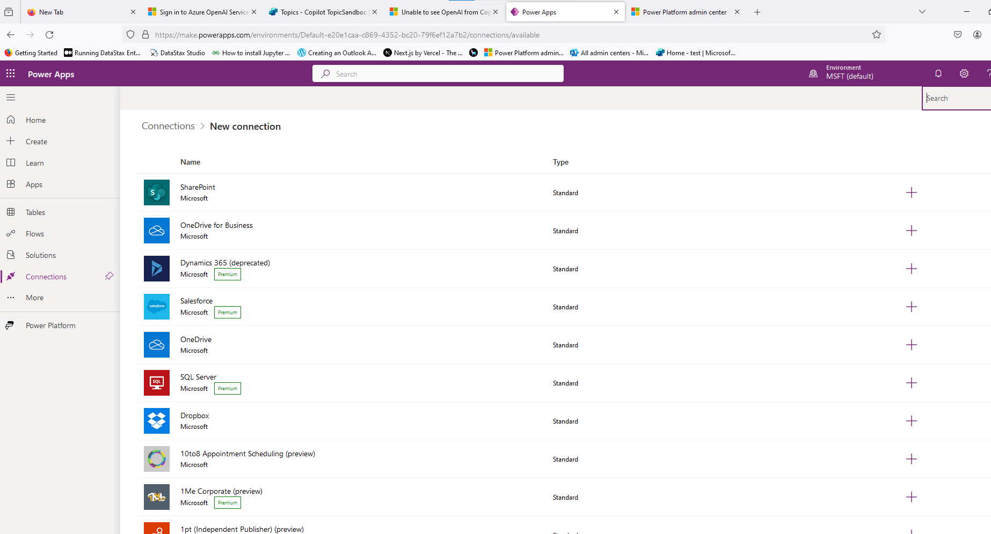Toggle the bookmark star in address bar
Screen dimensions: 991x534
coord(876,34)
